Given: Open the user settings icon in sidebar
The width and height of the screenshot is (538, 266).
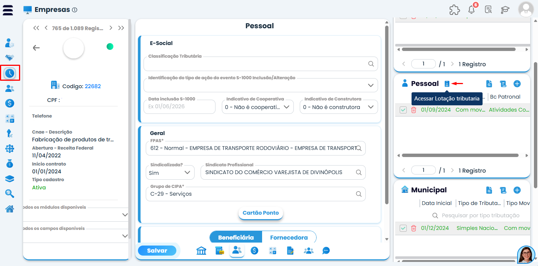Looking at the screenshot, I should coord(10,43).
